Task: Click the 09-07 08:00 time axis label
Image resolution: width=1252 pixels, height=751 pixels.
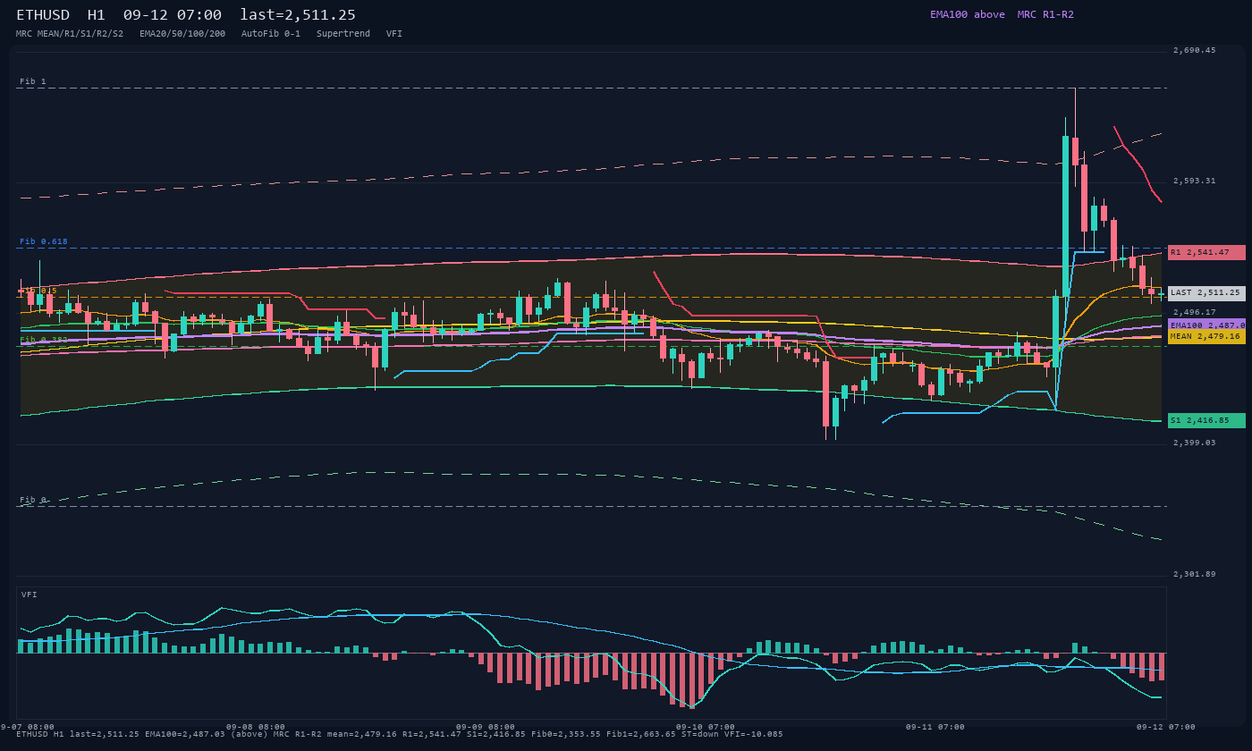Action: click(x=27, y=727)
